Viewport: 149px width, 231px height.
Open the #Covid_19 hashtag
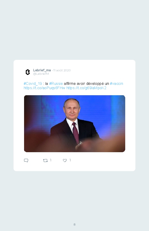pyautogui.click(x=33, y=84)
